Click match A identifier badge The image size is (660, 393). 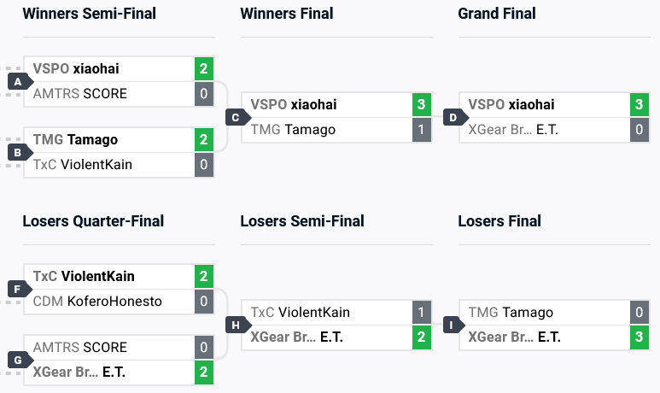coord(18,81)
